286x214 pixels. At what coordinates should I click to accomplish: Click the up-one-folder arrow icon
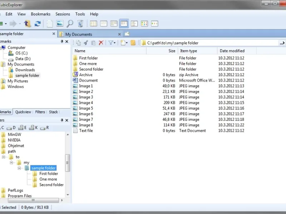tap(27, 24)
